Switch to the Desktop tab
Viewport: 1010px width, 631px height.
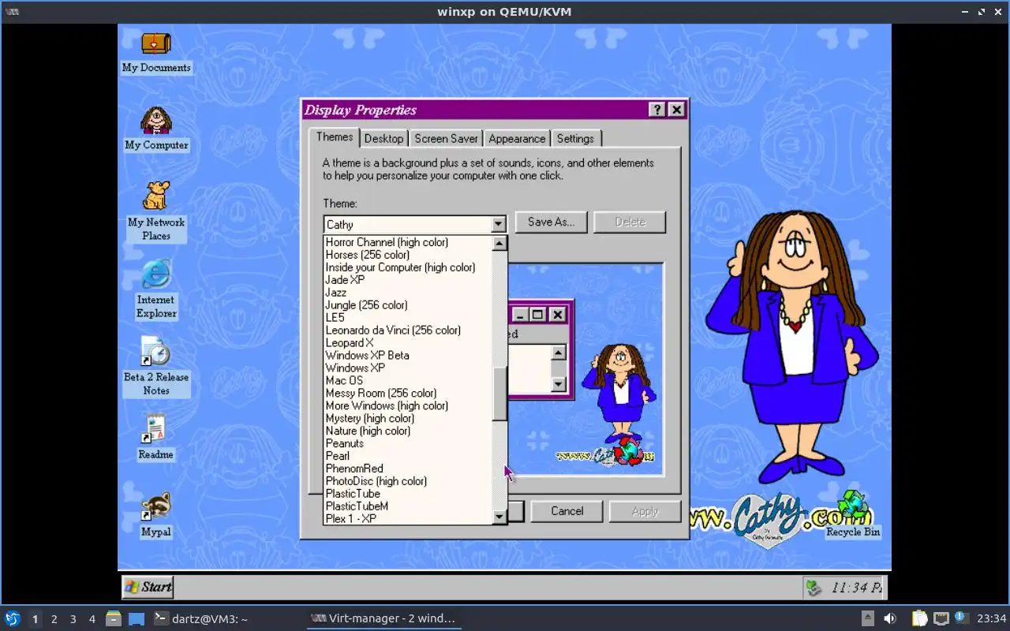tap(383, 139)
